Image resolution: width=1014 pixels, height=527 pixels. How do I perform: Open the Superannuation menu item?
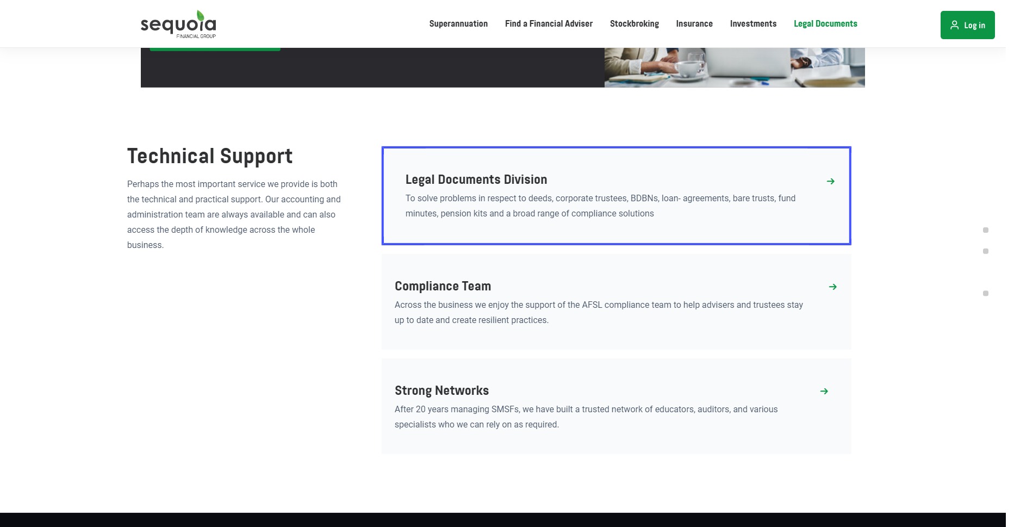pyautogui.click(x=458, y=24)
